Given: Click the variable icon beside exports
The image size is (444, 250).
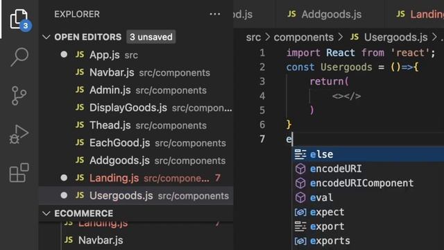Looking at the screenshot, I should 300,241.
